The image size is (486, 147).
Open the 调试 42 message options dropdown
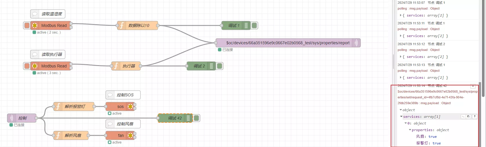473,86
